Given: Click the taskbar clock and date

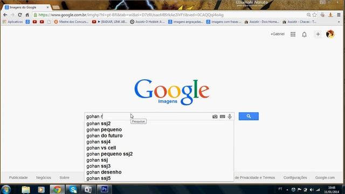Looking at the screenshot, I should [x=332, y=190].
